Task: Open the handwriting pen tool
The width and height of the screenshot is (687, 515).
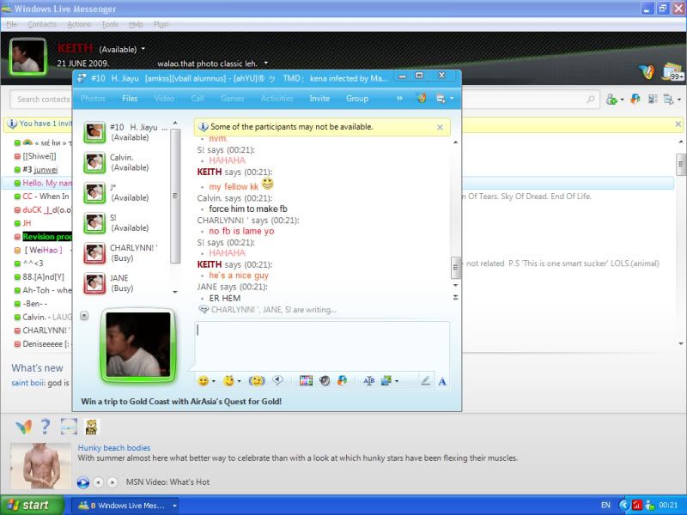Action: (425, 380)
